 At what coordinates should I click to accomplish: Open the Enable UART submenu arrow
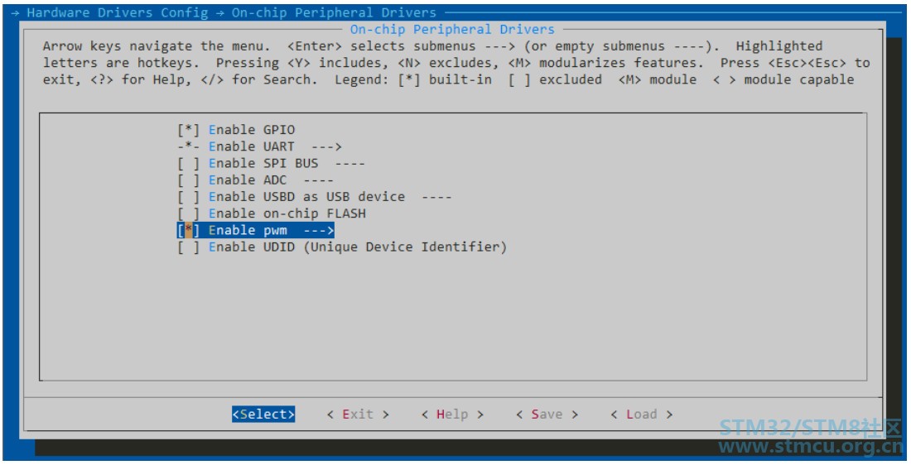(326, 147)
